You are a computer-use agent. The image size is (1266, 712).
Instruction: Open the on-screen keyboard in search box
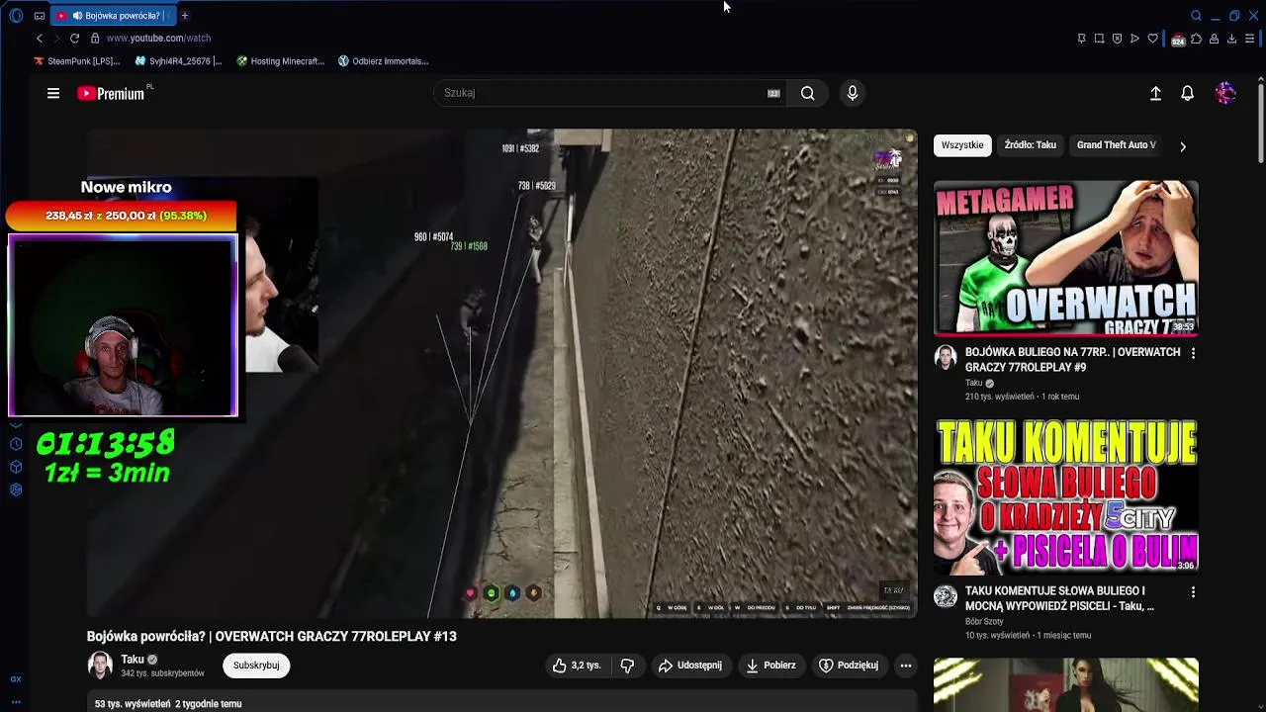(x=773, y=93)
